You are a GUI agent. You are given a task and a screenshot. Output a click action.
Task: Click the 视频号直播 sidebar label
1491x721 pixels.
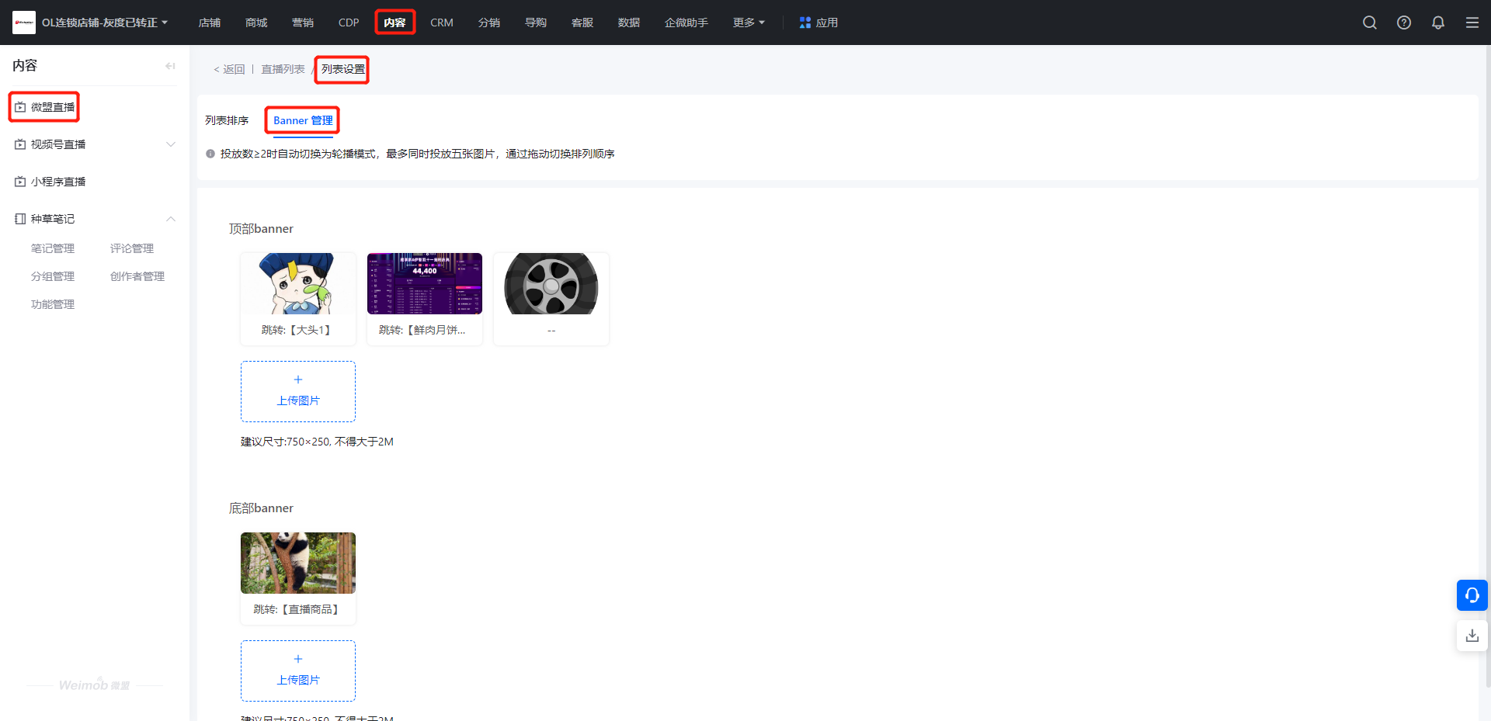[58, 144]
